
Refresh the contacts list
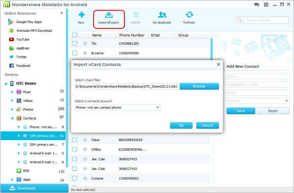point(189,18)
